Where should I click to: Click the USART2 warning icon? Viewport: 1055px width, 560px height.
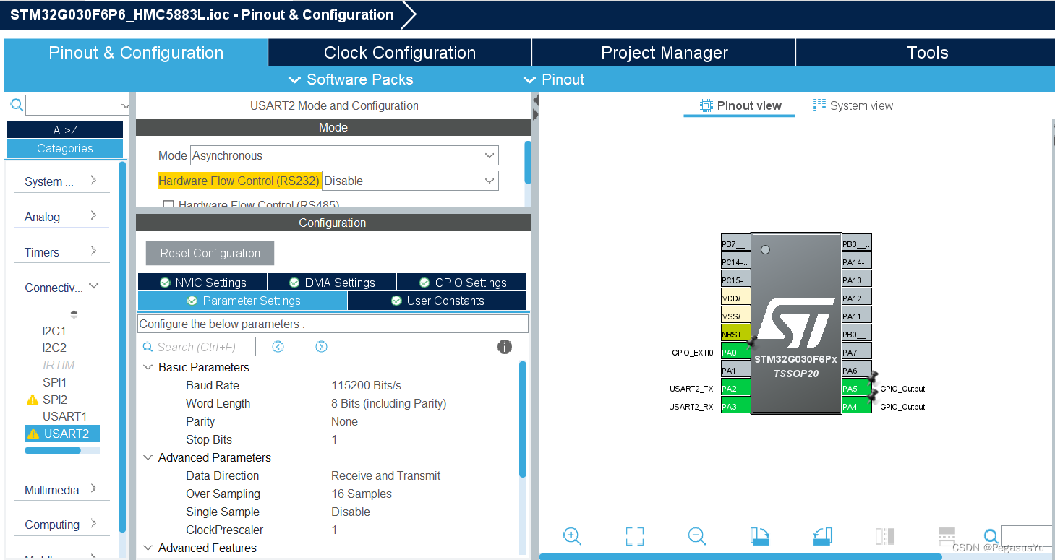tap(33, 434)
